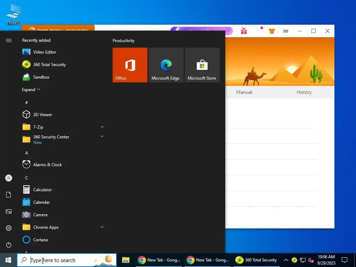Expand the Recently added list
The width and height of the screenshot is (356, 267).
(31, 89)
